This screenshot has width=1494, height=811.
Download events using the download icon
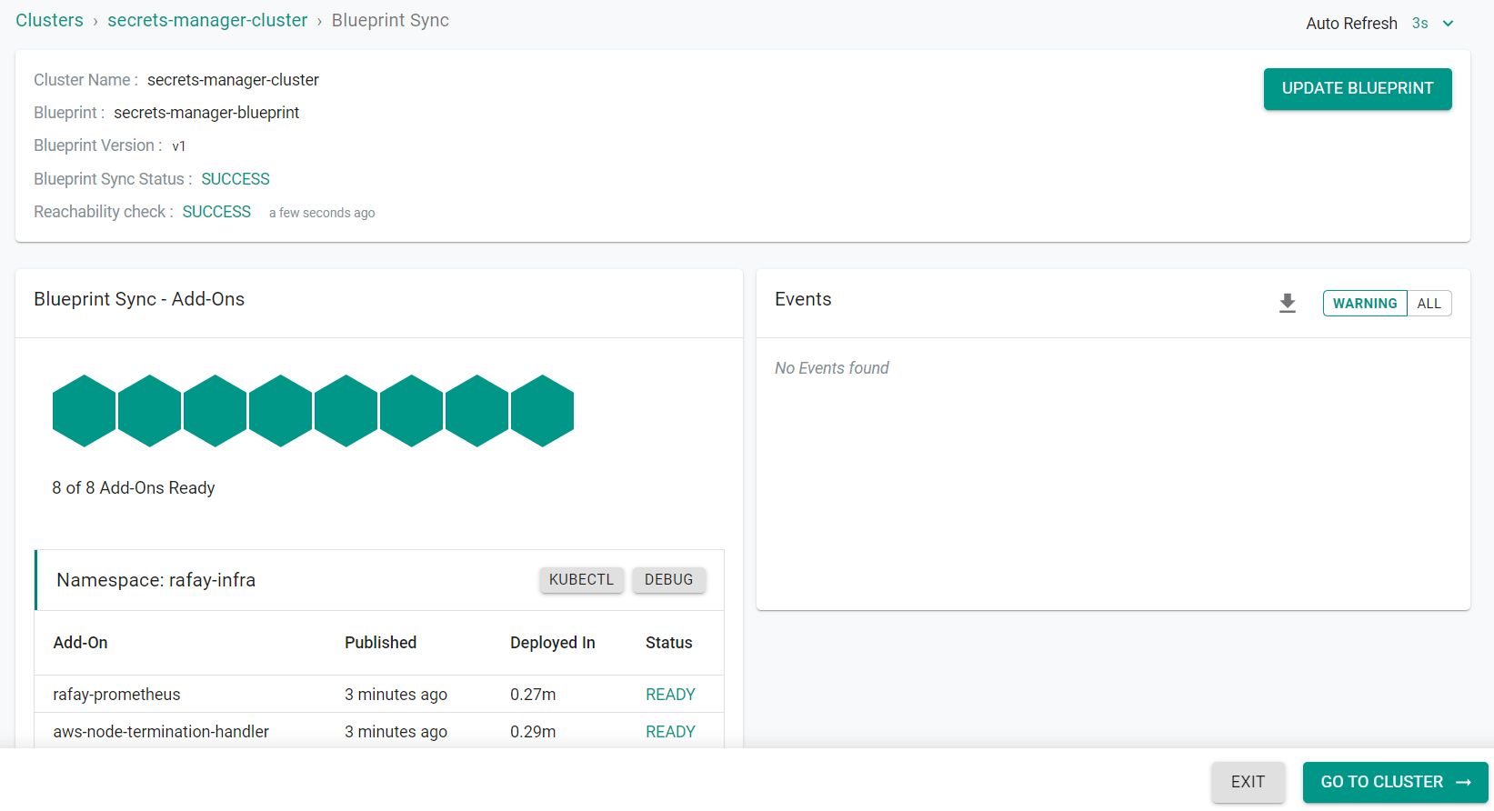1287,303
